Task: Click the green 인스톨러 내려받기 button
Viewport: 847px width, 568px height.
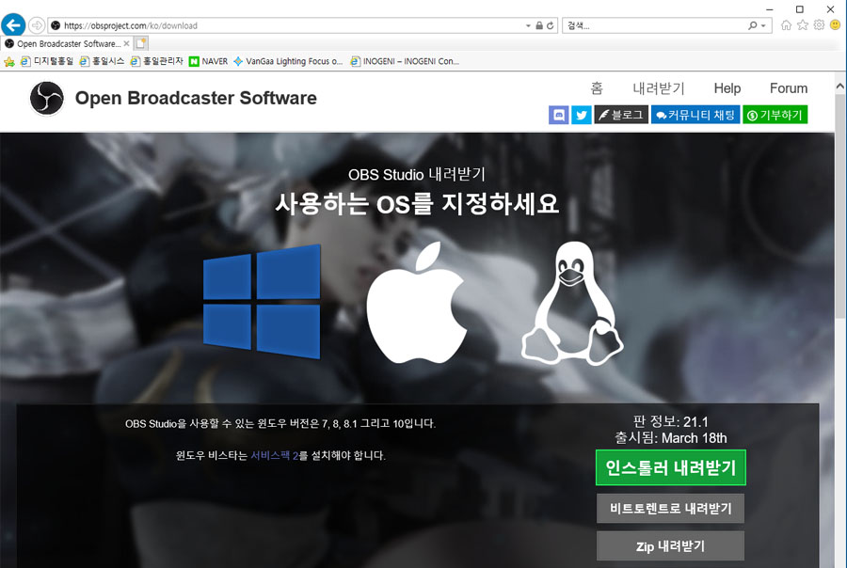Action: pyautogui.click(x=670, y=467)
